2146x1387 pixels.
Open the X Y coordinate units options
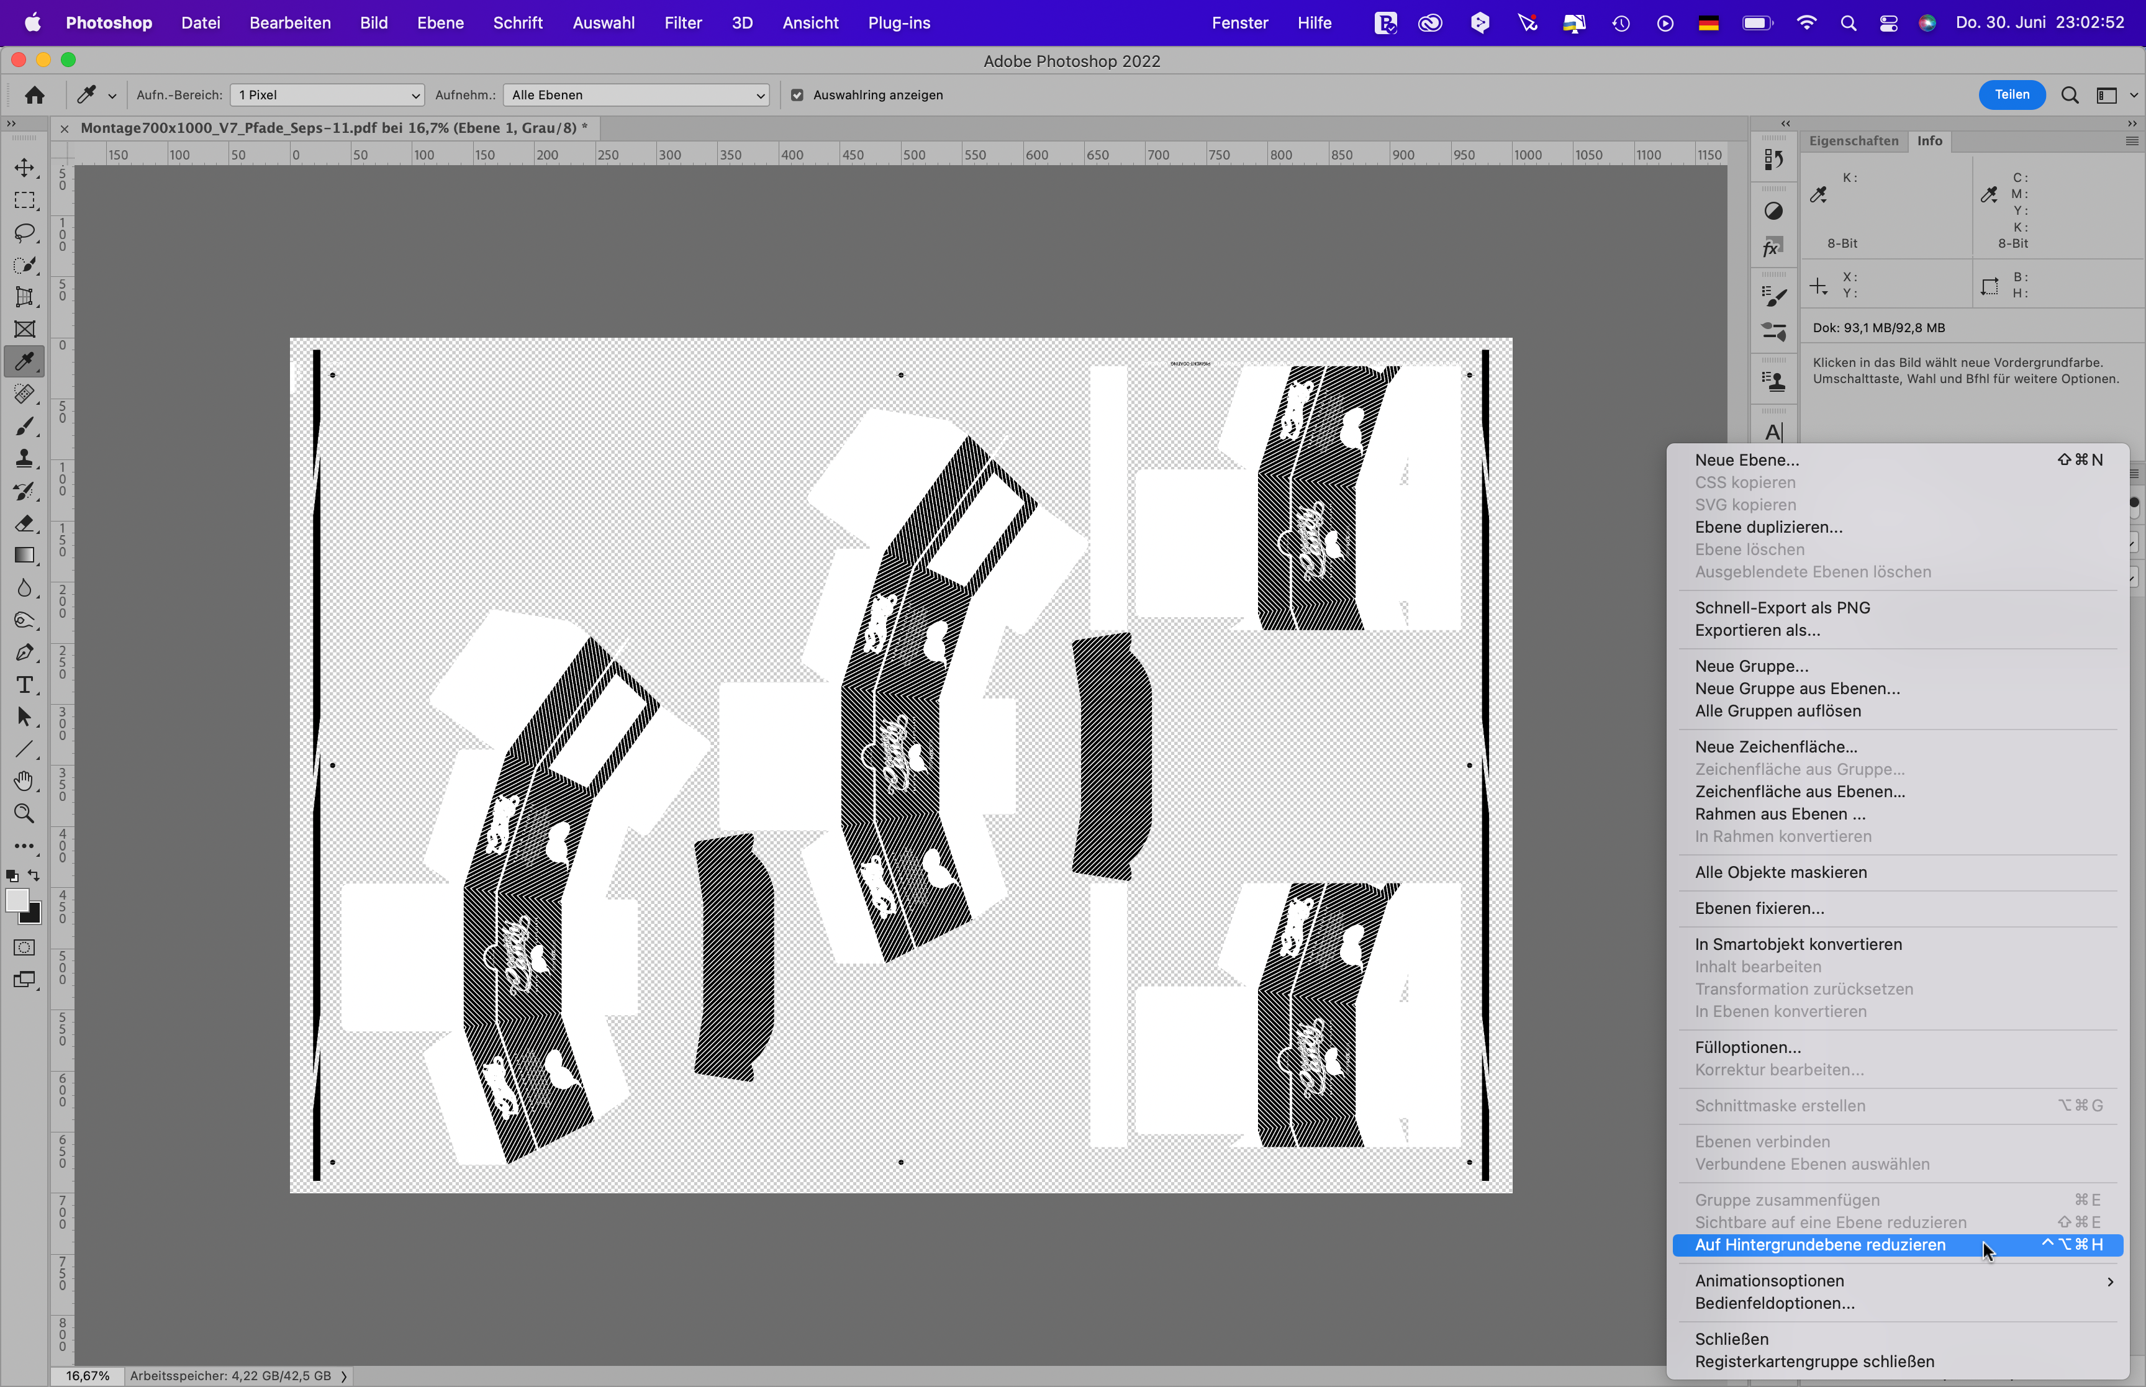1818,286
